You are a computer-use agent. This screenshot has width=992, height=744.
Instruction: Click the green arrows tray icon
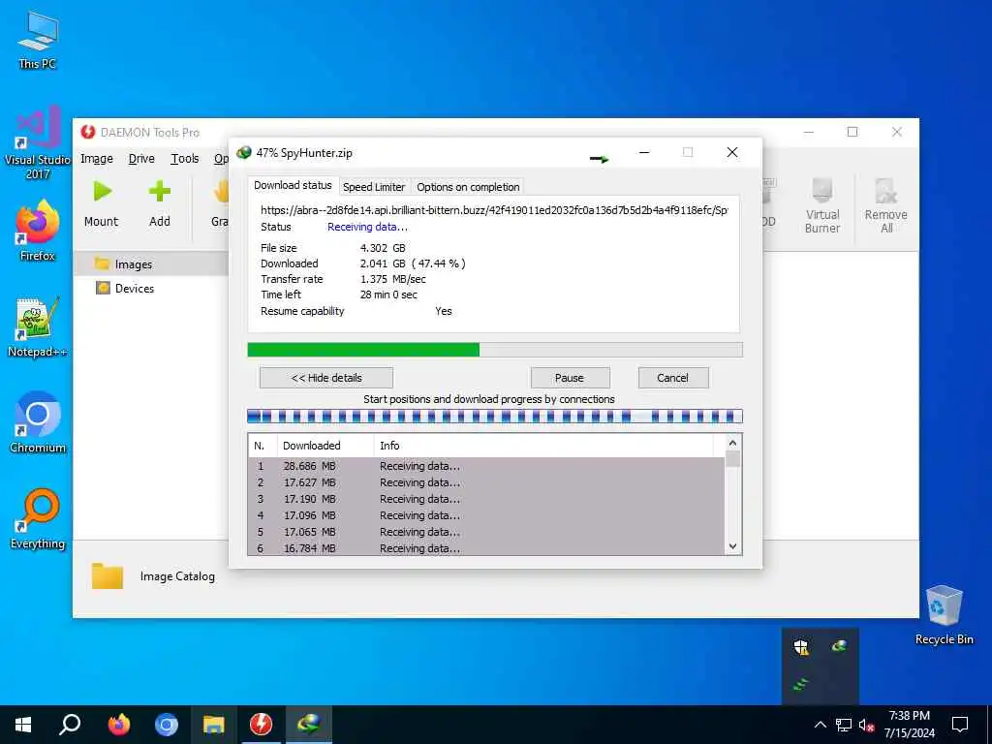tap(801, 684)
